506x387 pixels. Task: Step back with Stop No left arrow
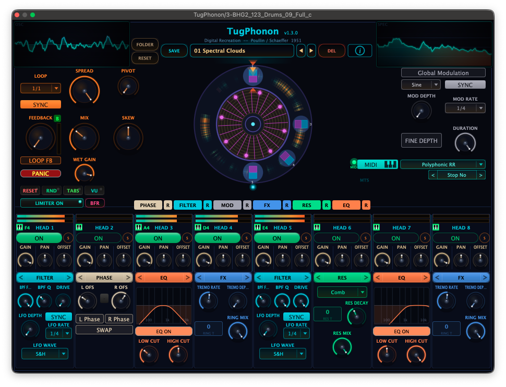[x=433, y=175]
